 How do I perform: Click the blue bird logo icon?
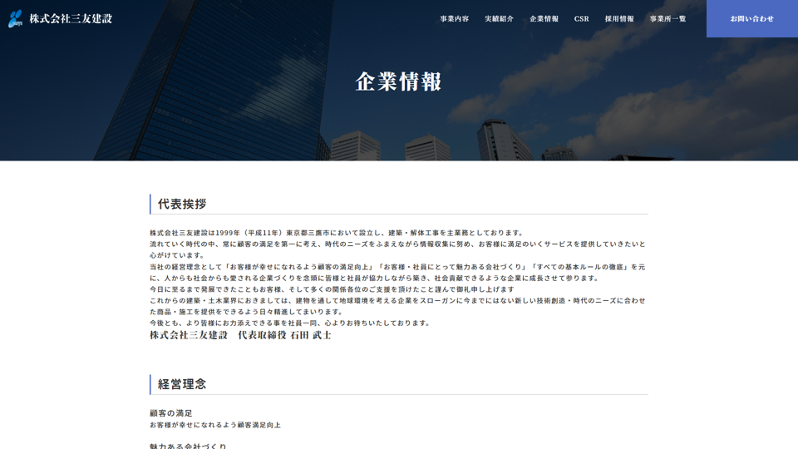pyautogui.click(x=15, y=19)
